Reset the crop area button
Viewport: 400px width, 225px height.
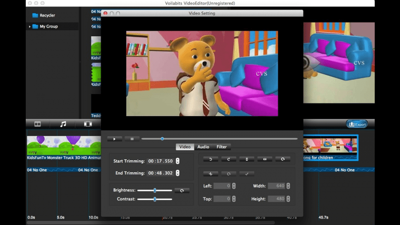pyautogui.click(x=229, y=174)
